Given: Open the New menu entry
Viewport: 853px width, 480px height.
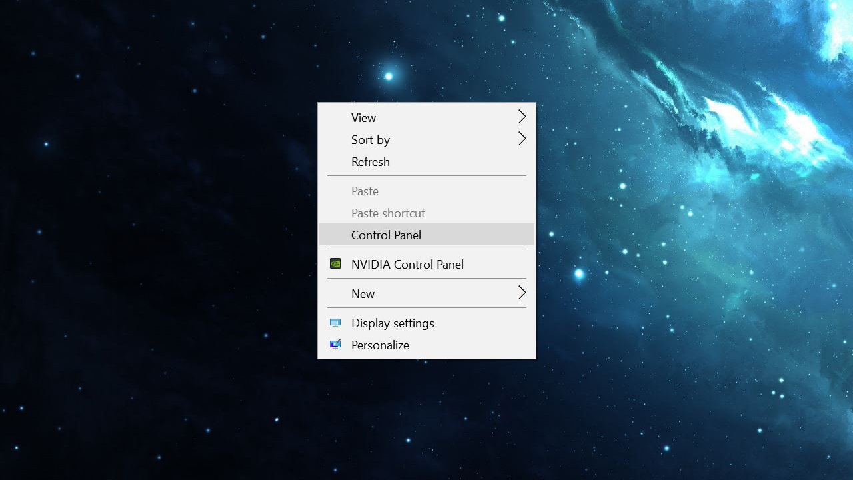Looking at the screenshot, I should tap(426, 293).
